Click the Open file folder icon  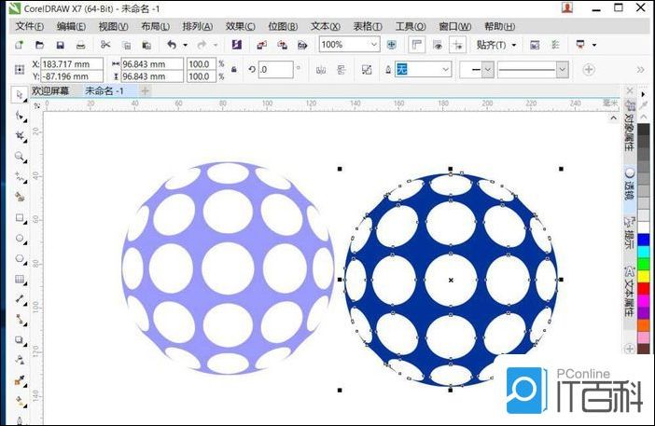tap(40, 45)
